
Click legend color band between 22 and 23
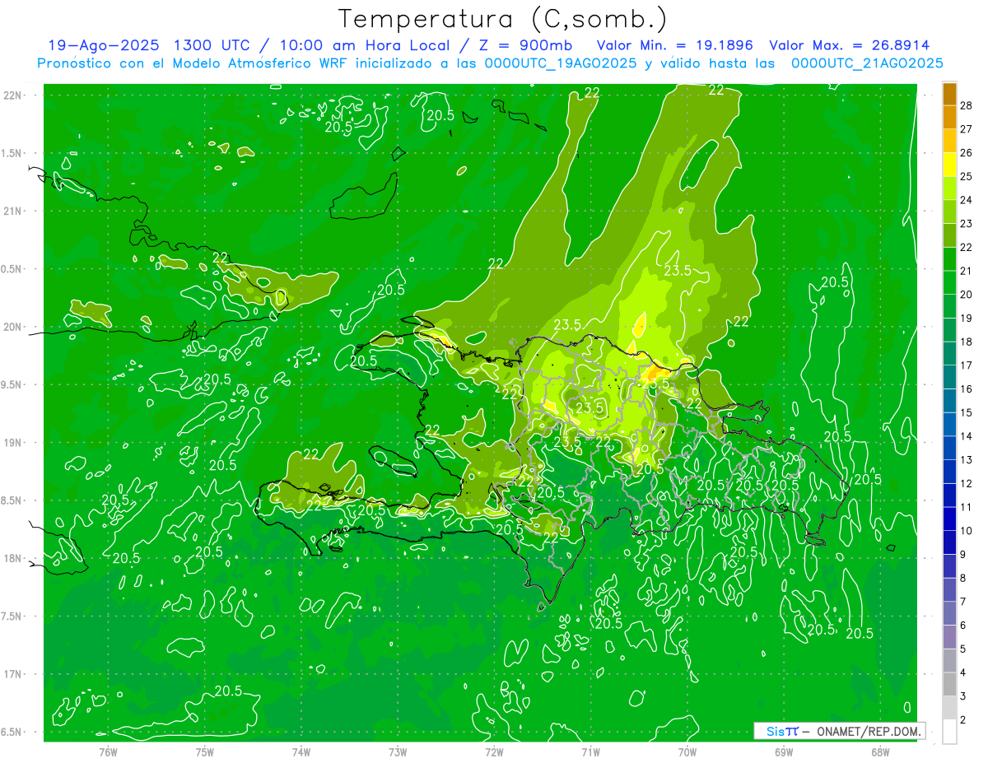pos(949,235)
